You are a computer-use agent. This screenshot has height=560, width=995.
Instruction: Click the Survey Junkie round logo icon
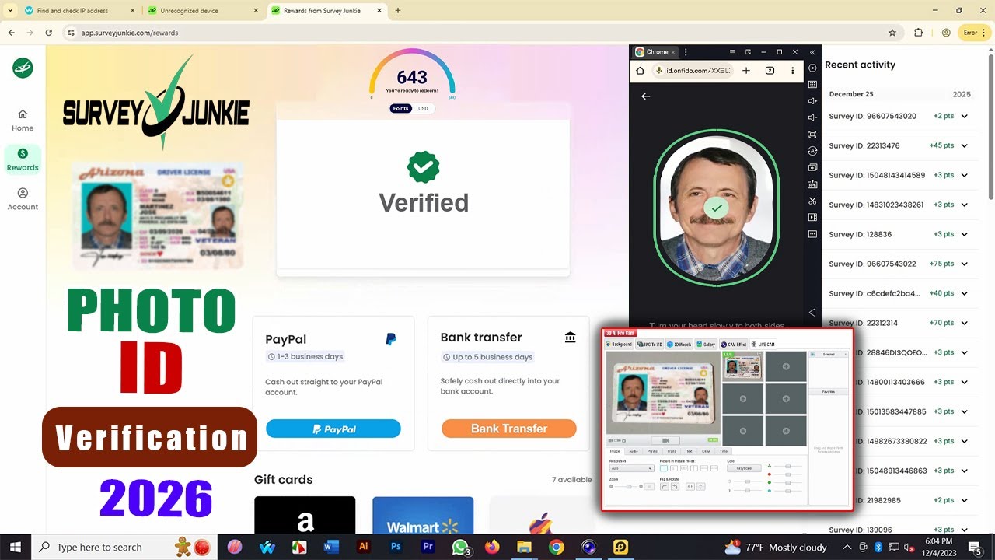tap(23, 68)
